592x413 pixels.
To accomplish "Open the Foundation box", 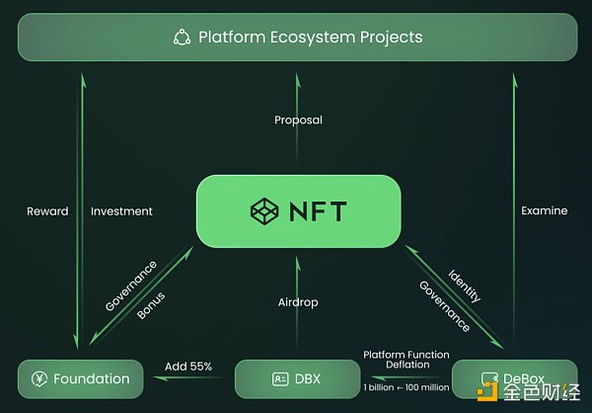I will coord(81,379).
